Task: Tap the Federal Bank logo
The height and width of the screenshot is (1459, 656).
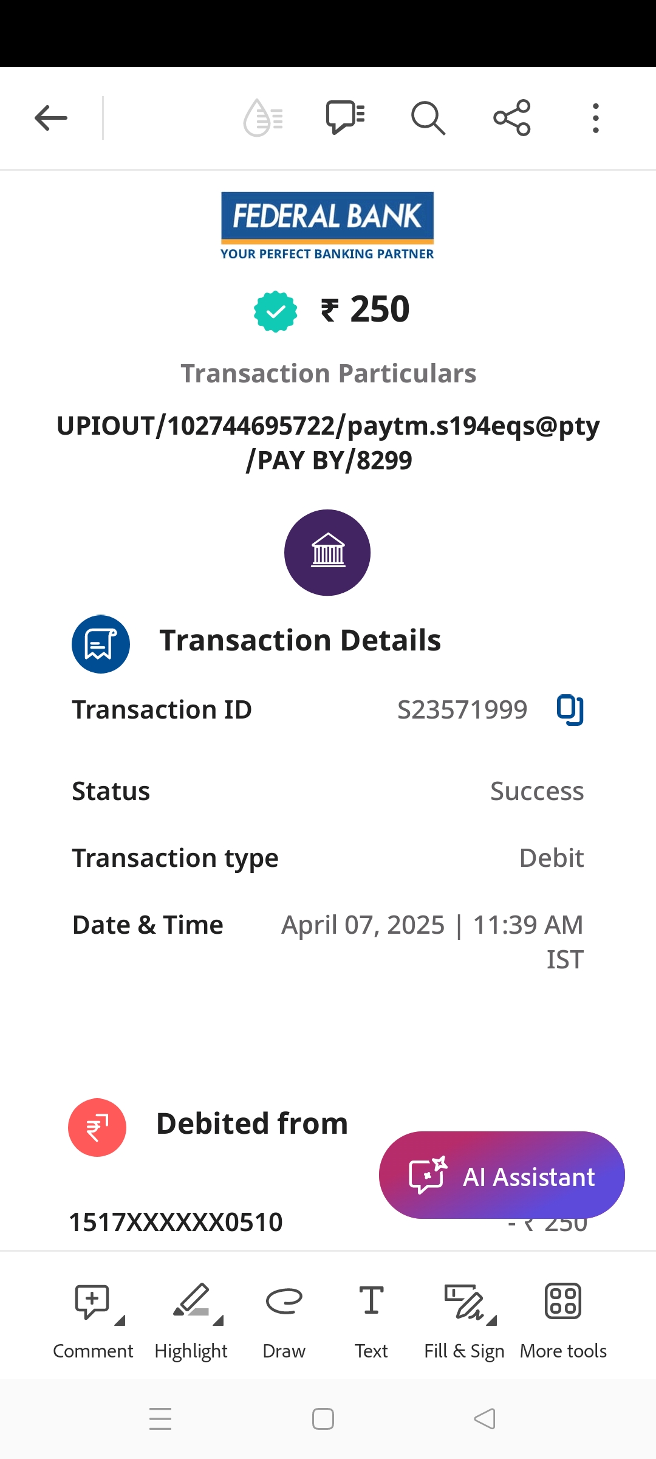Action: coord(327,226)
